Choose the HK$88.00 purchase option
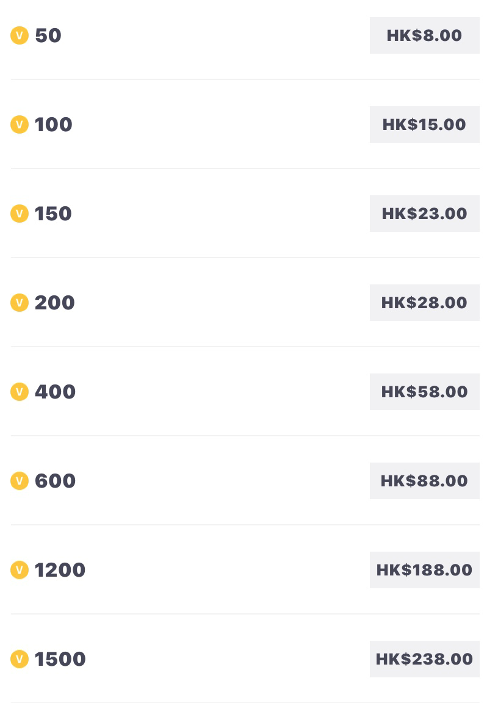 coord(425,481)
